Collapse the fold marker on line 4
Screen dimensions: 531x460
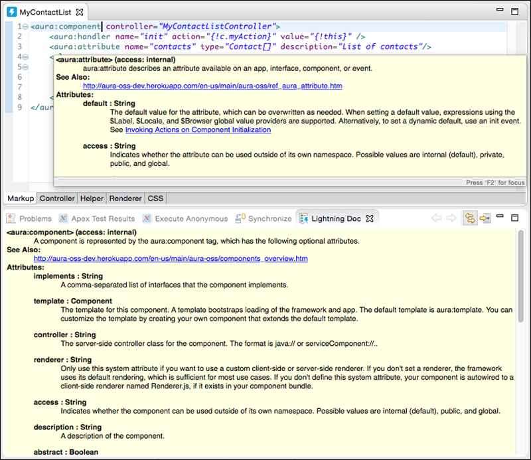coord(25,57)
